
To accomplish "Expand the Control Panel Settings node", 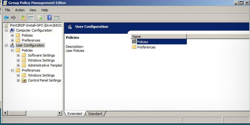I will [18, 80].
